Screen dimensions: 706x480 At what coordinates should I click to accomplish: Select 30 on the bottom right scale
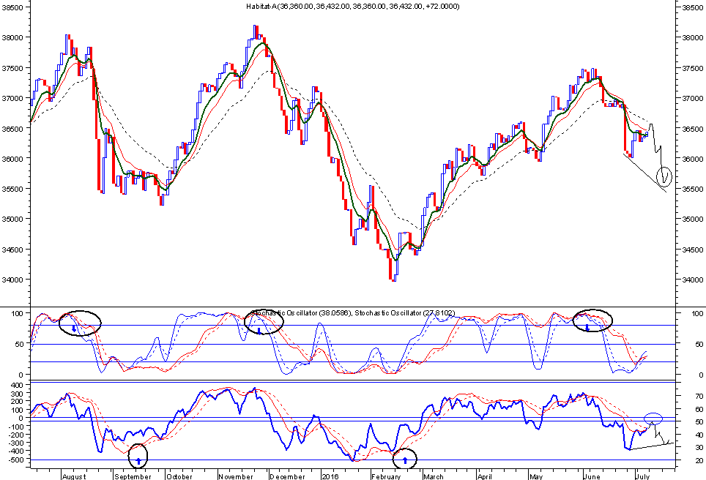tap(699, 448)
